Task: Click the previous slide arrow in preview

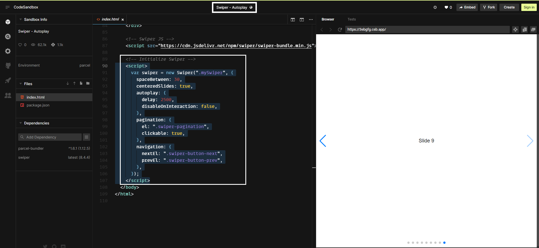Action: 323,141
